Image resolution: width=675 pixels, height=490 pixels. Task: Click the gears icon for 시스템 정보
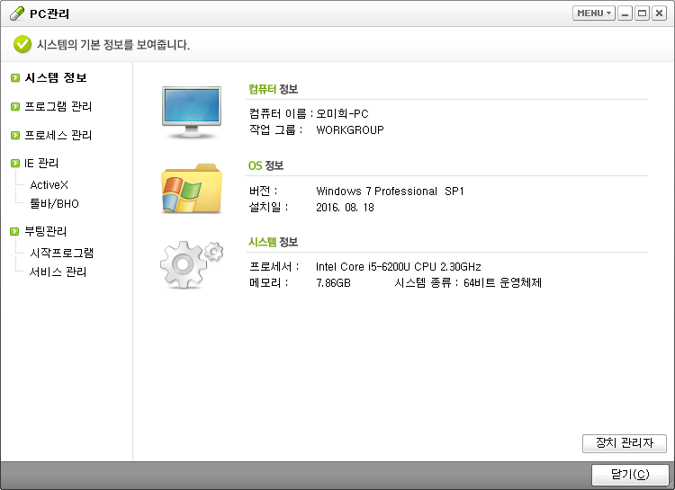coord(191,264)
